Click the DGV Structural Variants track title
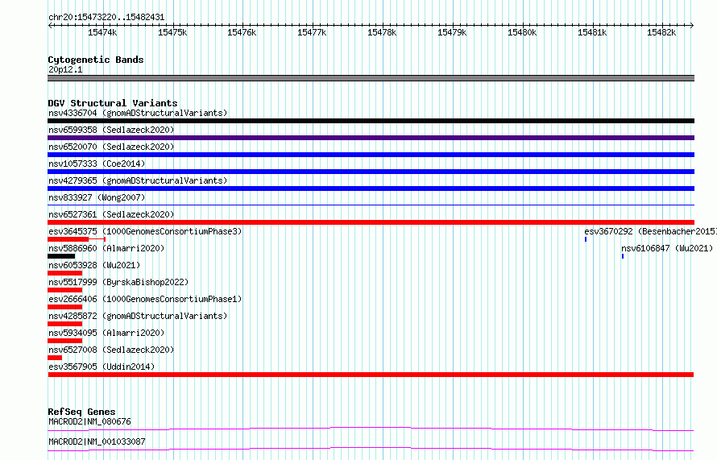717x460 pixels. pyautogui.click(x=113, y=103)
